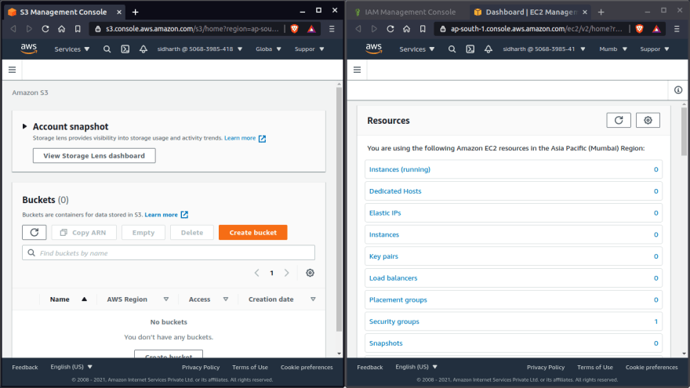Screen dimensions: 690x388
Task: Open account menu in EC2 console
Action: [544, 49]
